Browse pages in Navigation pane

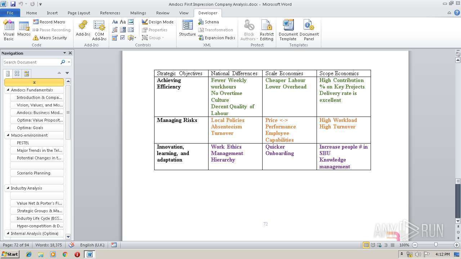[x=17, y=73]
